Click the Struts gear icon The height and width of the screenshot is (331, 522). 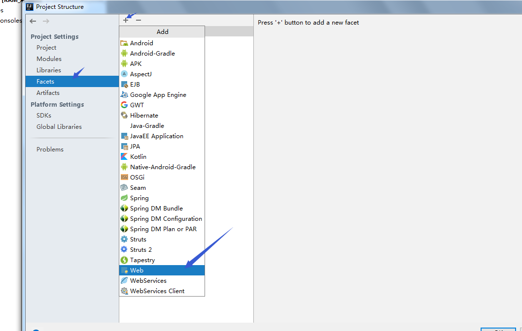point(124,240)
